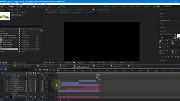Select the Horizontal Type tool
The width and height of the screenshot is (180, 101).
coord(24,6)
